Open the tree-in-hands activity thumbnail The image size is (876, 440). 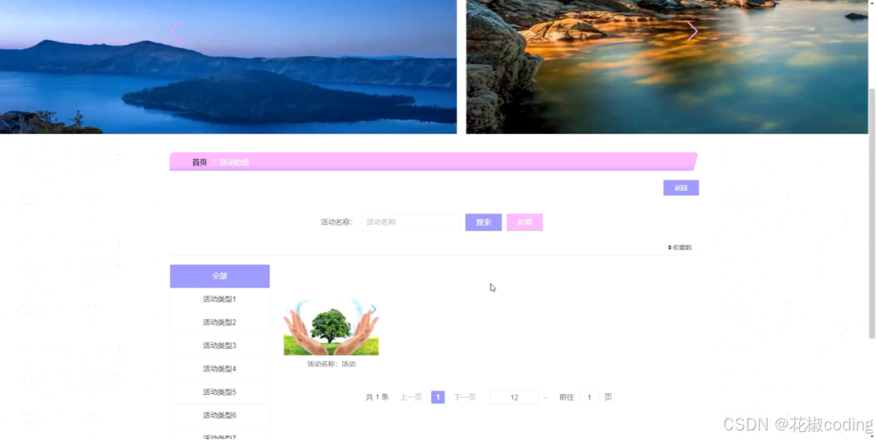pyautogui.click(x=331, y=327)
